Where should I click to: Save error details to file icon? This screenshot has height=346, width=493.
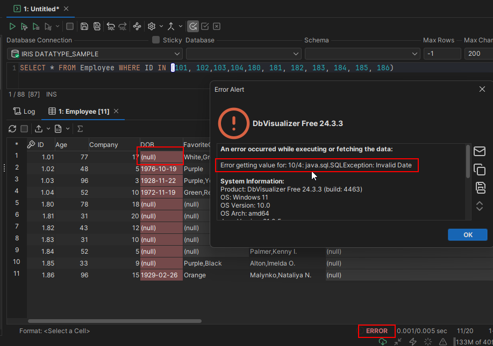[480, 187]
